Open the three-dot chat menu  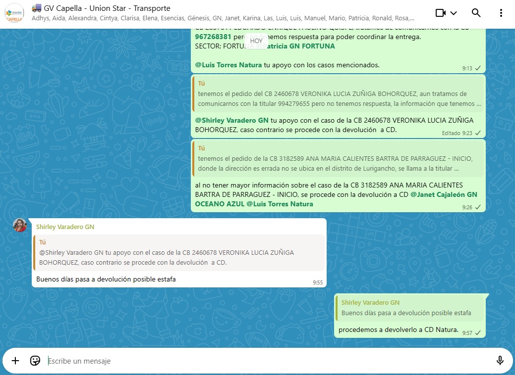click(501, 13)
